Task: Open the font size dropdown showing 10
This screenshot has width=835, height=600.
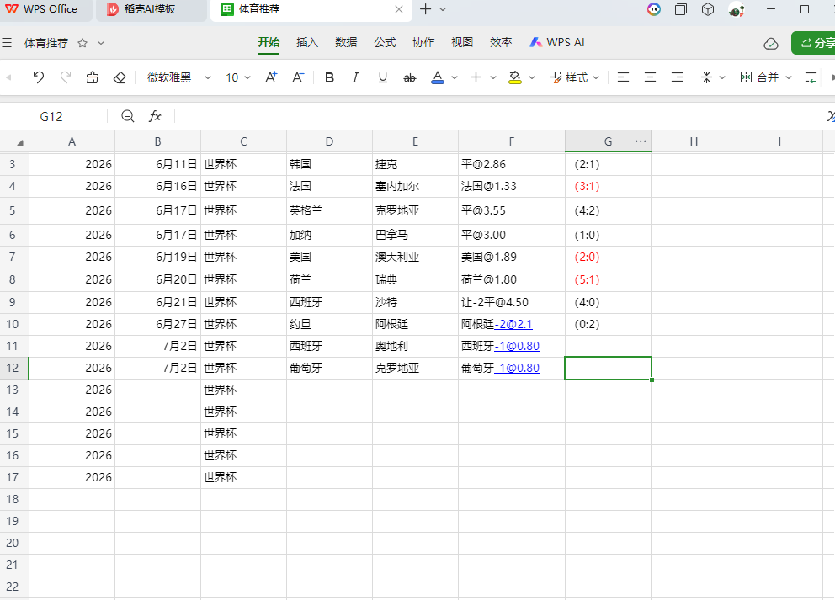Action: coord(237,77)
